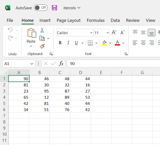160x145 pixels.
Task: Select cell C3 containing 87
Action: 60,91
